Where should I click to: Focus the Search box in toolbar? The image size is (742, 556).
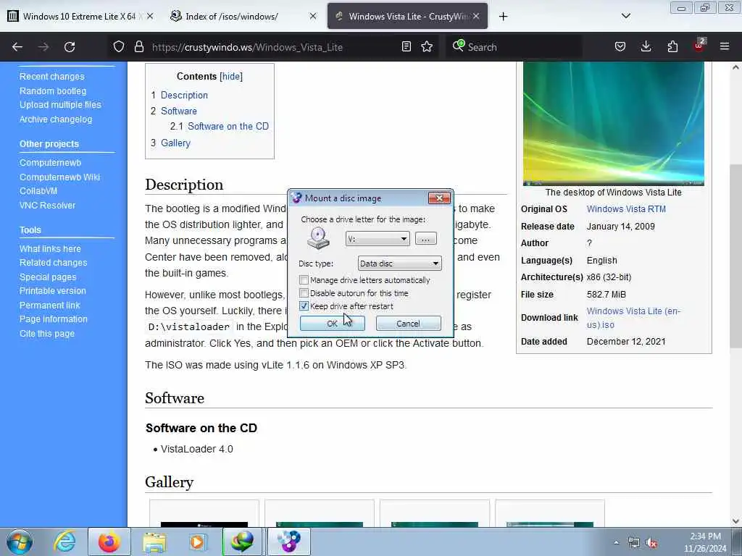coord(516,47)
